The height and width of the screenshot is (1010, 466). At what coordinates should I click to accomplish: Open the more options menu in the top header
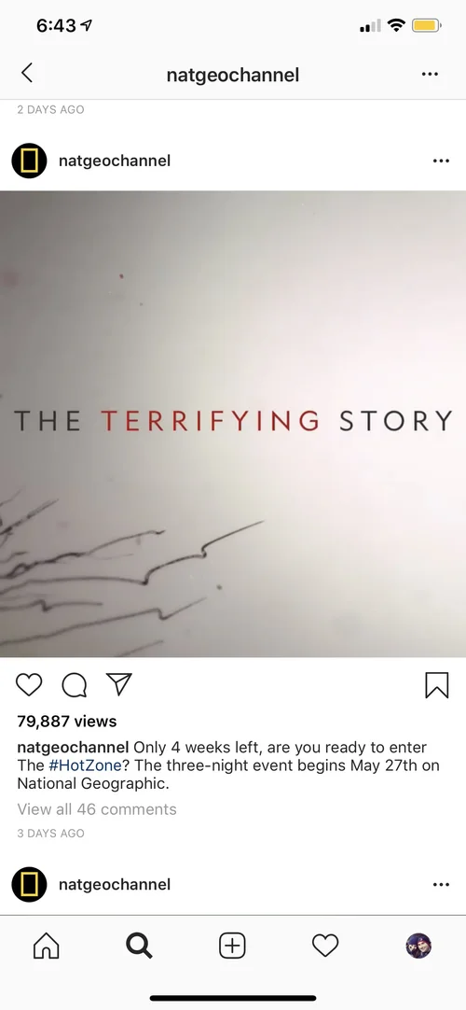coord(430,74)
